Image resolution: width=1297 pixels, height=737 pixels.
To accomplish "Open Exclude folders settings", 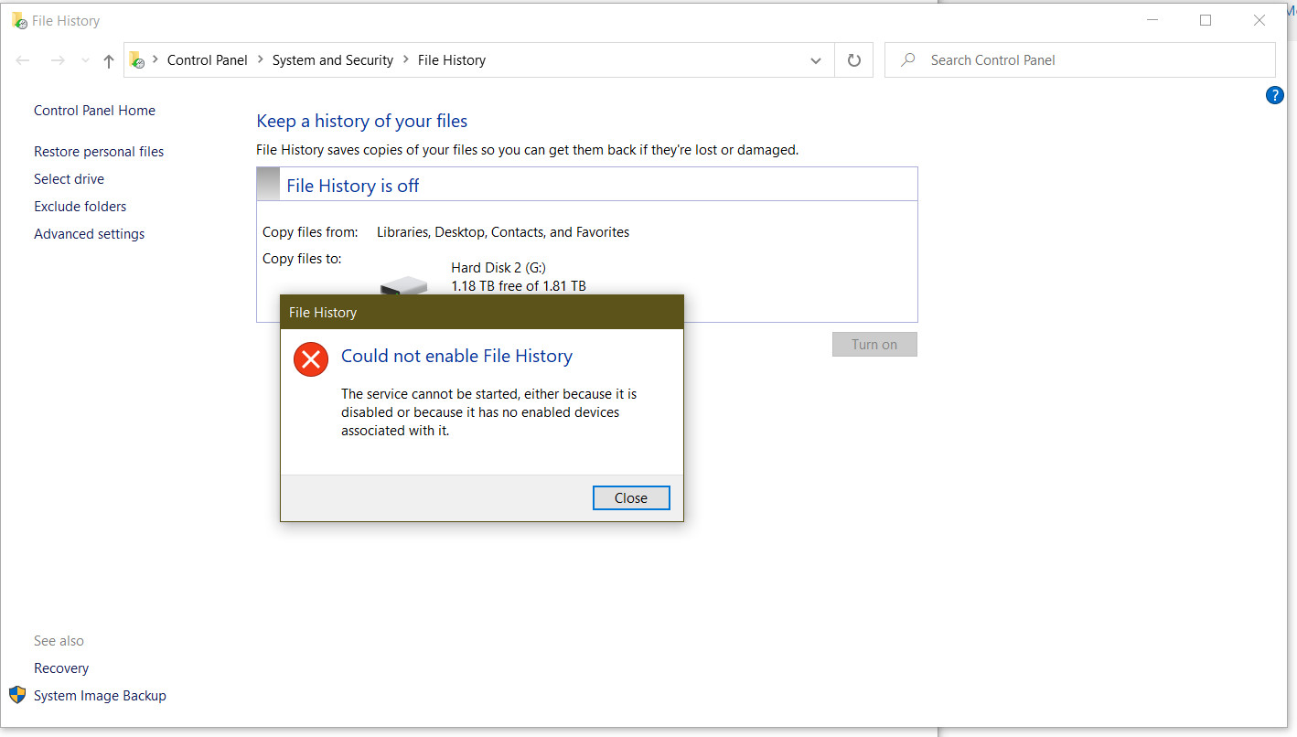I will click(80, 207).
